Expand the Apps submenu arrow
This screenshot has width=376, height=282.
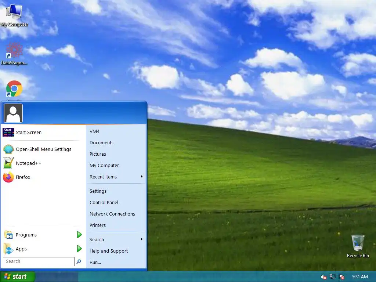(x=79, y=249)
